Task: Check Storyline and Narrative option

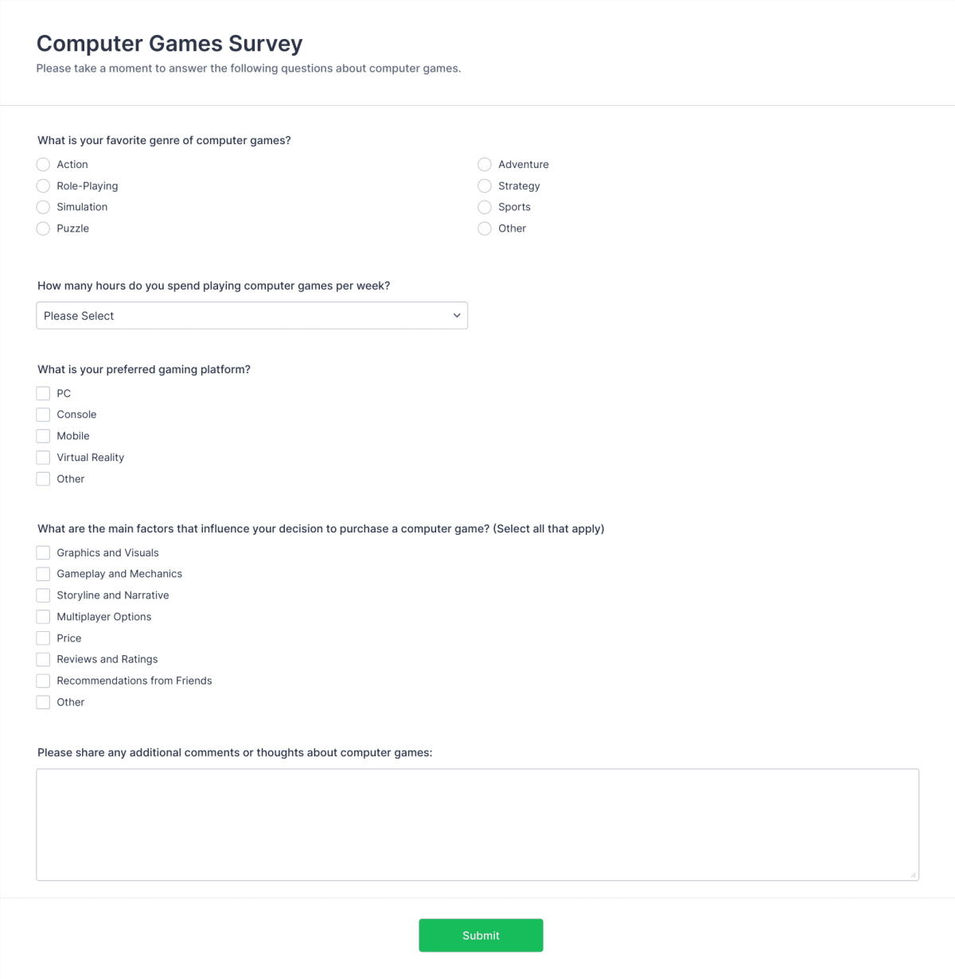Action: [x=43, y=595]
